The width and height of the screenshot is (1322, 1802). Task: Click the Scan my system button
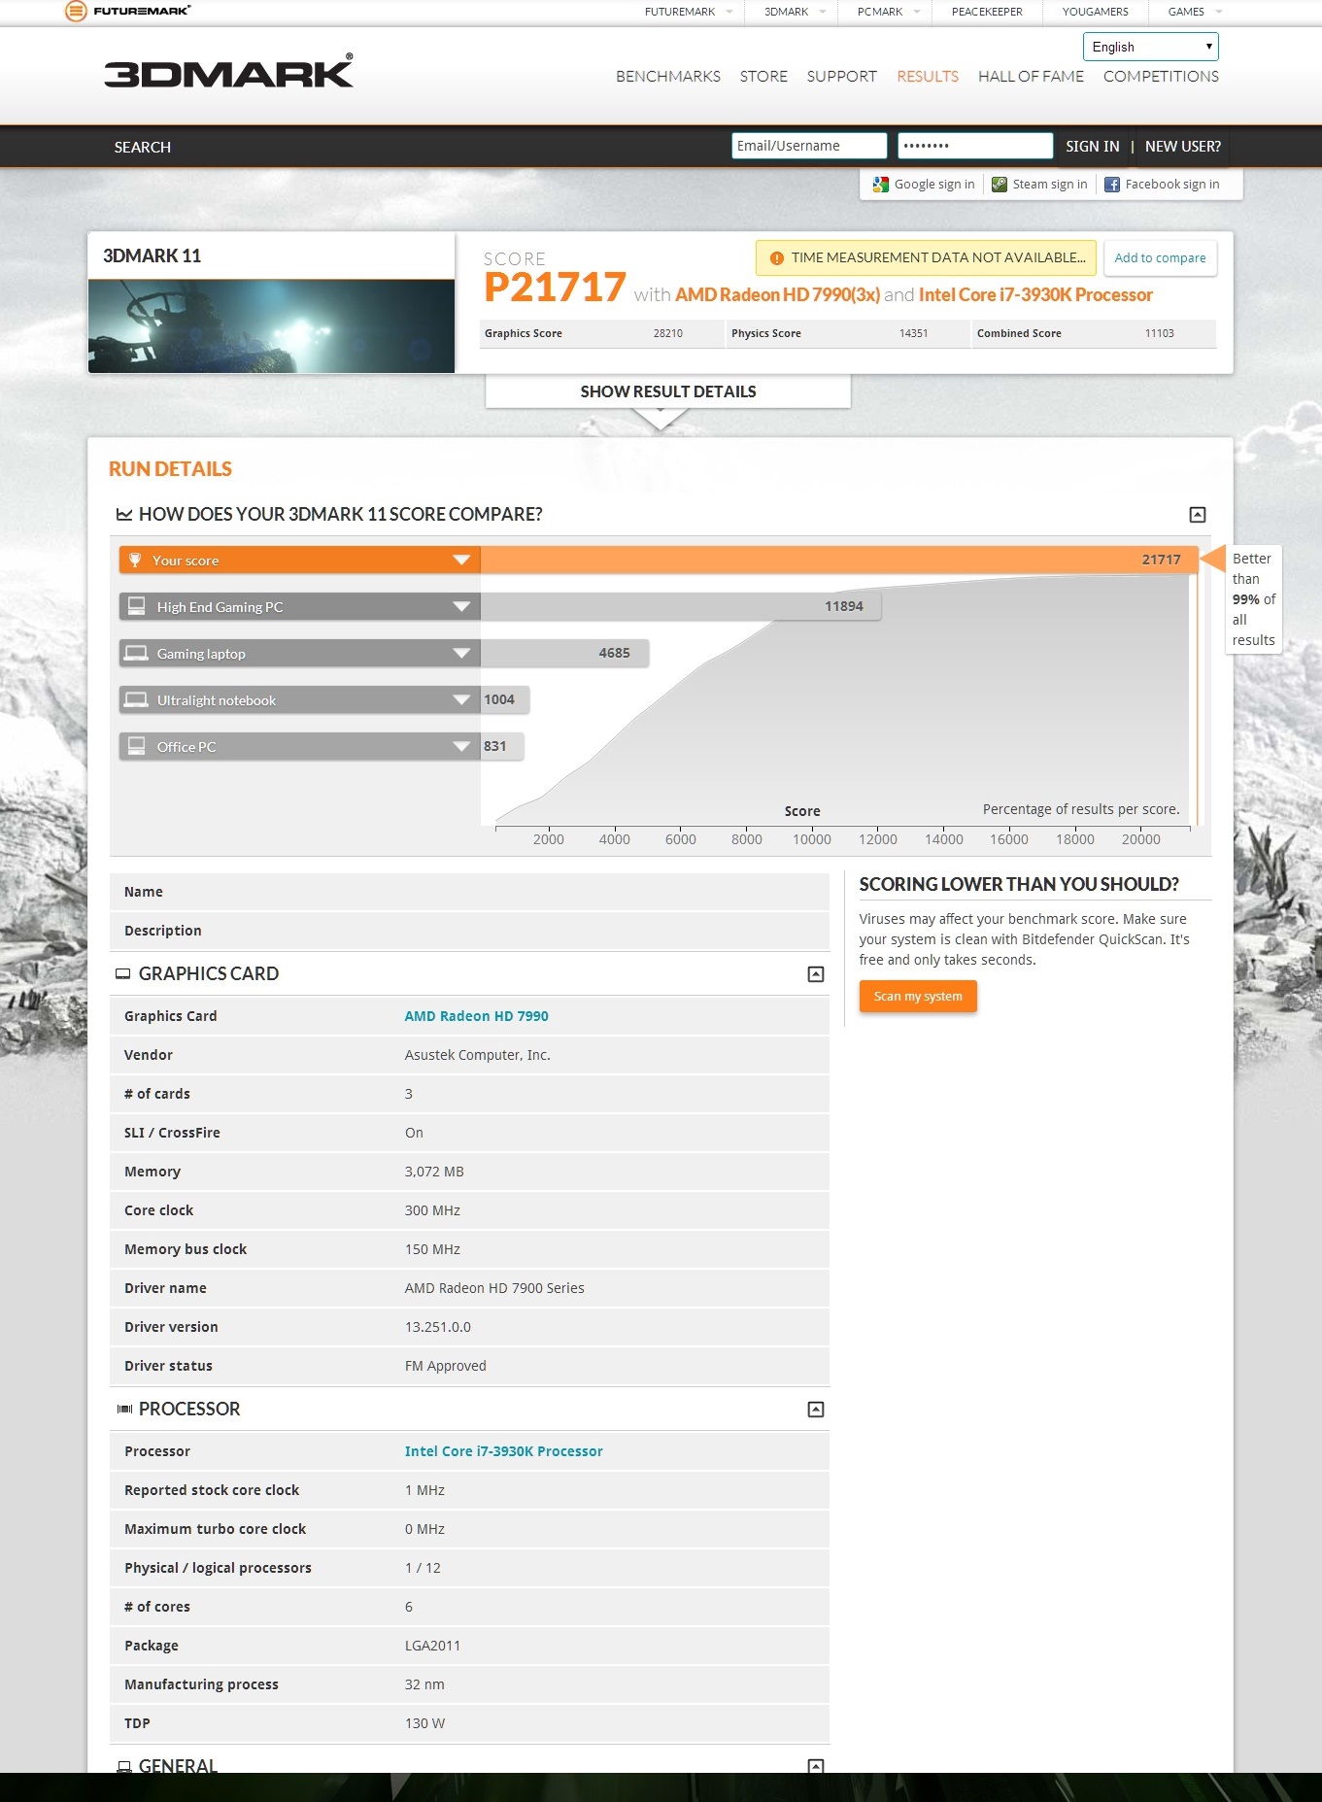tap(918, 997)
